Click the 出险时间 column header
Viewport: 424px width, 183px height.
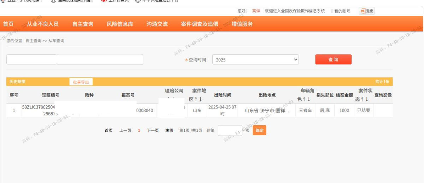223,95
